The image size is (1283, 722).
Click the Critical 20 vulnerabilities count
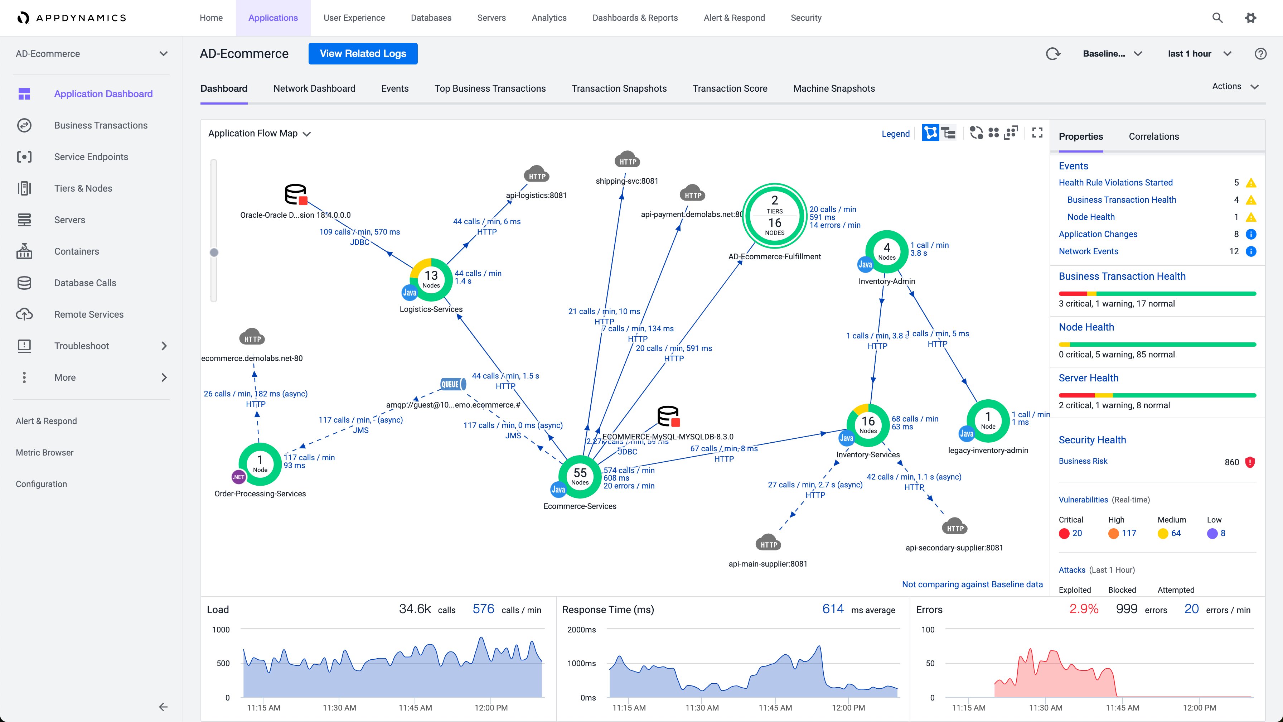tap(1077, 533)
